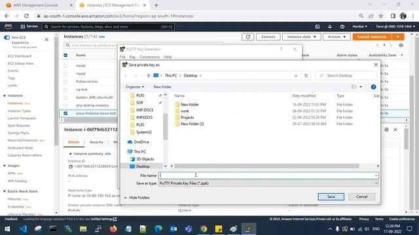
Task: Click the Connect button
Action: click(x=268, y=37)
